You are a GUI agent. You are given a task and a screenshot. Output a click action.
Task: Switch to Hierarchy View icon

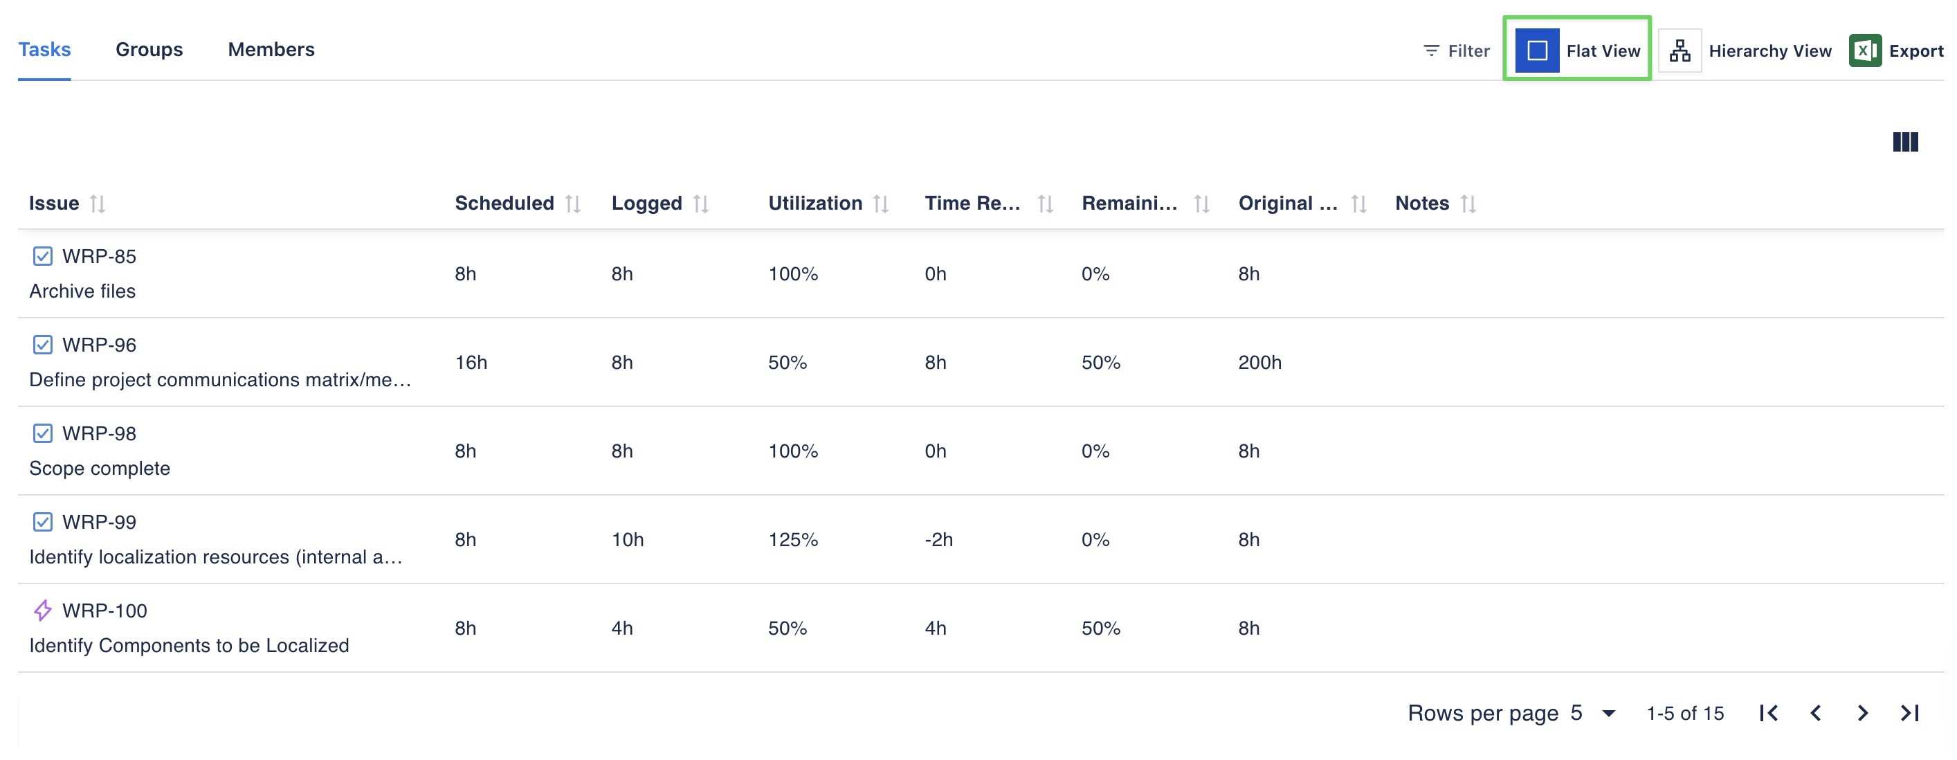pyautogui.click(x=1679, y=51)
